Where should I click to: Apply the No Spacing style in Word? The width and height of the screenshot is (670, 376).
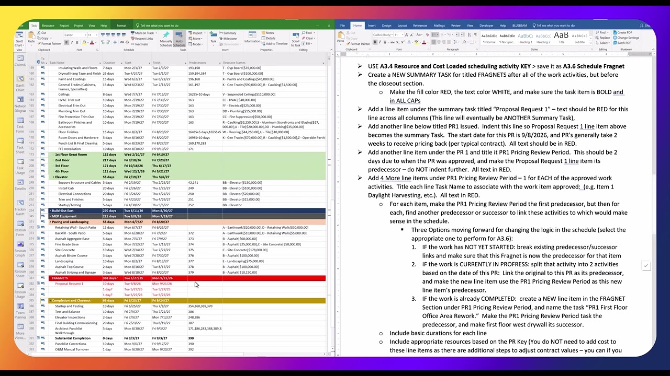click(x=507, y=38)
